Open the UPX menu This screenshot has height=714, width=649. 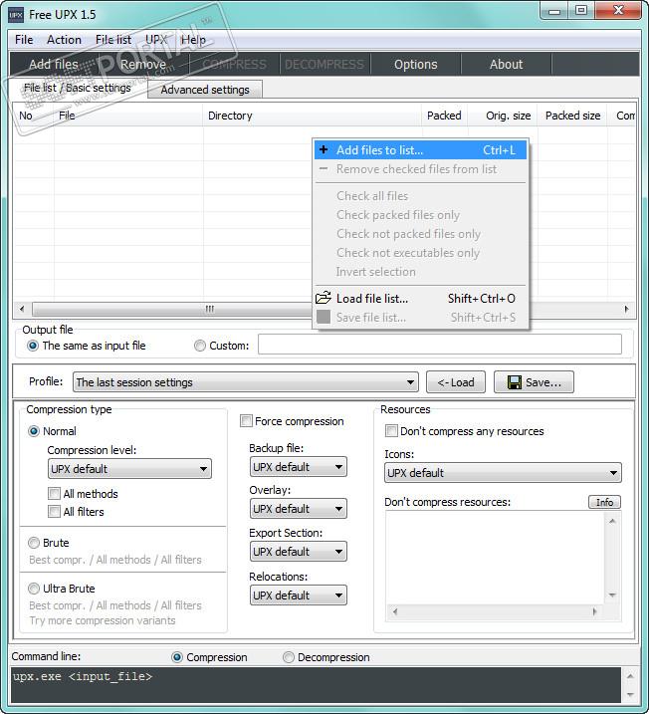pyautogui.click(x=156, y=40)
